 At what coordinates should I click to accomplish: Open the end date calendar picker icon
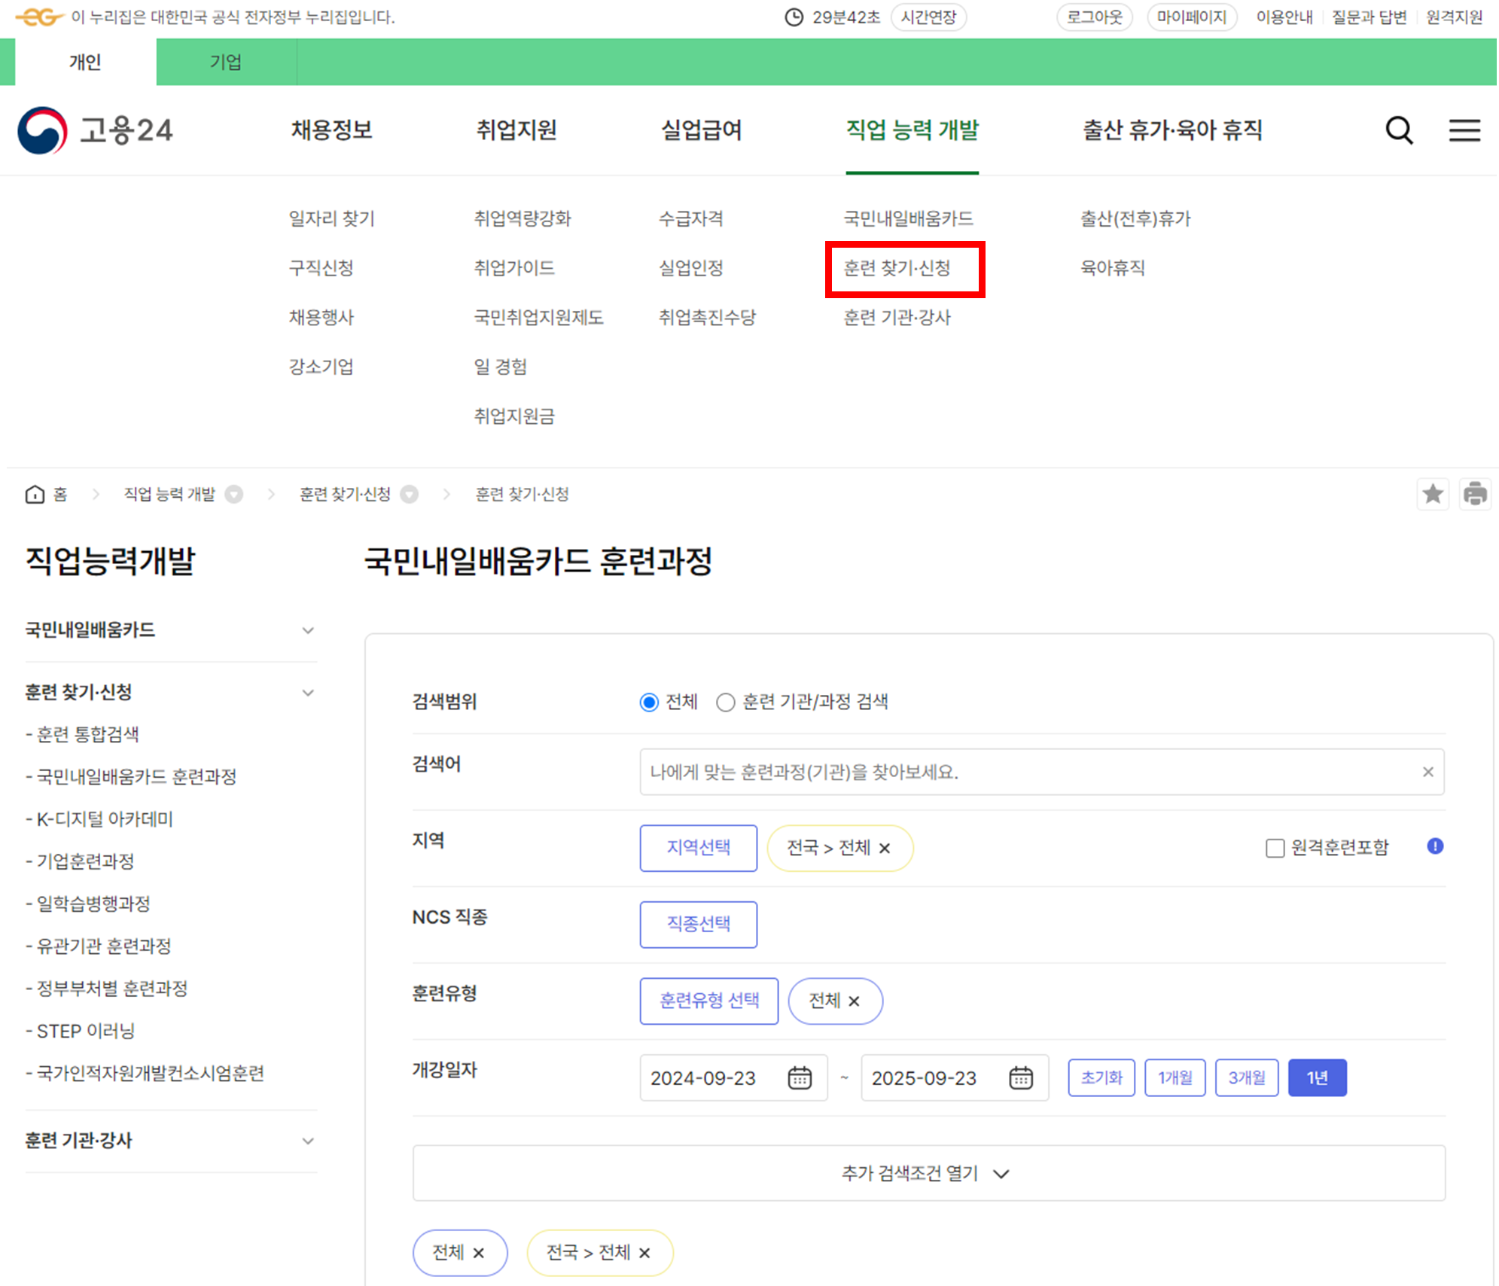tap(1020, 1078)
